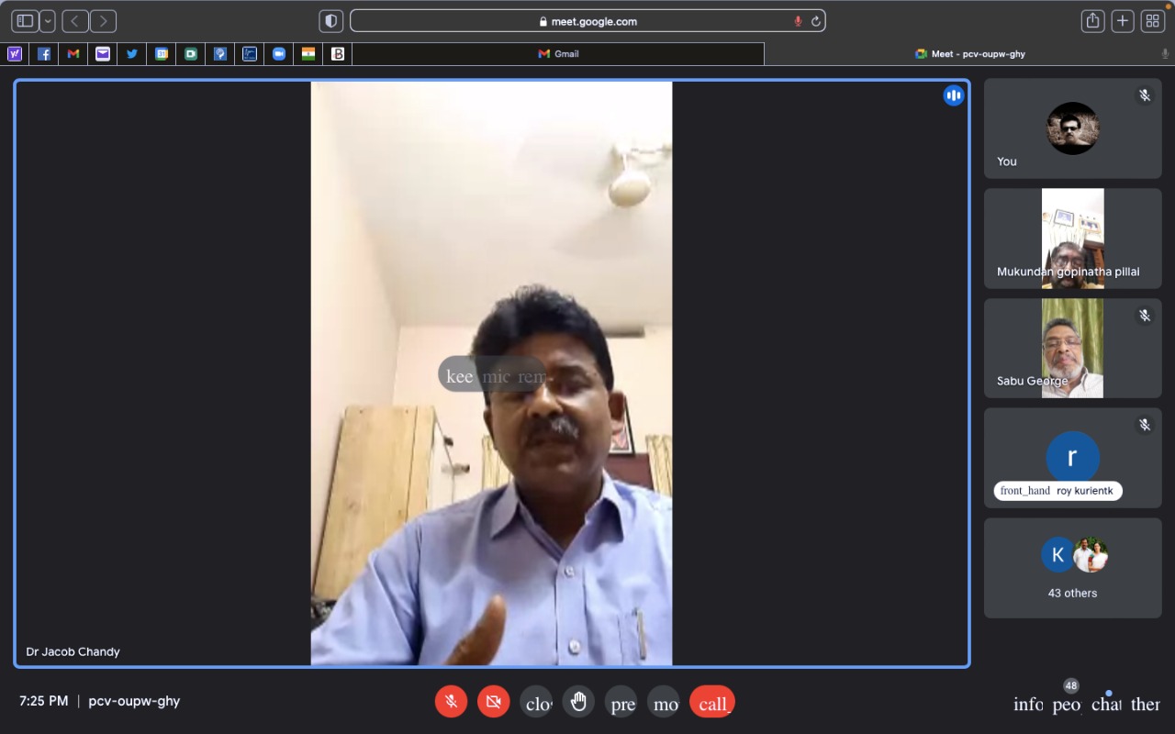Viewport: 1175px width, 734px height.
Task: Unmute the microphone in the call controls
Action: click(x=451, y=703)
